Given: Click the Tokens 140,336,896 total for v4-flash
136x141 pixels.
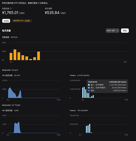Looking at the screenshot, I should [x=79, y=111].
